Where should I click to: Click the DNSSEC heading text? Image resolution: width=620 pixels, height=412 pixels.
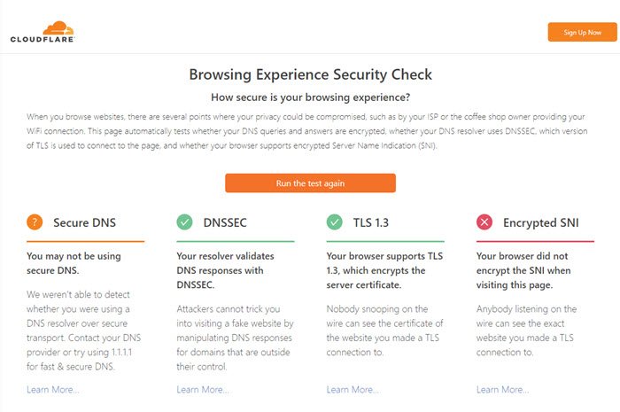[225, 222]
